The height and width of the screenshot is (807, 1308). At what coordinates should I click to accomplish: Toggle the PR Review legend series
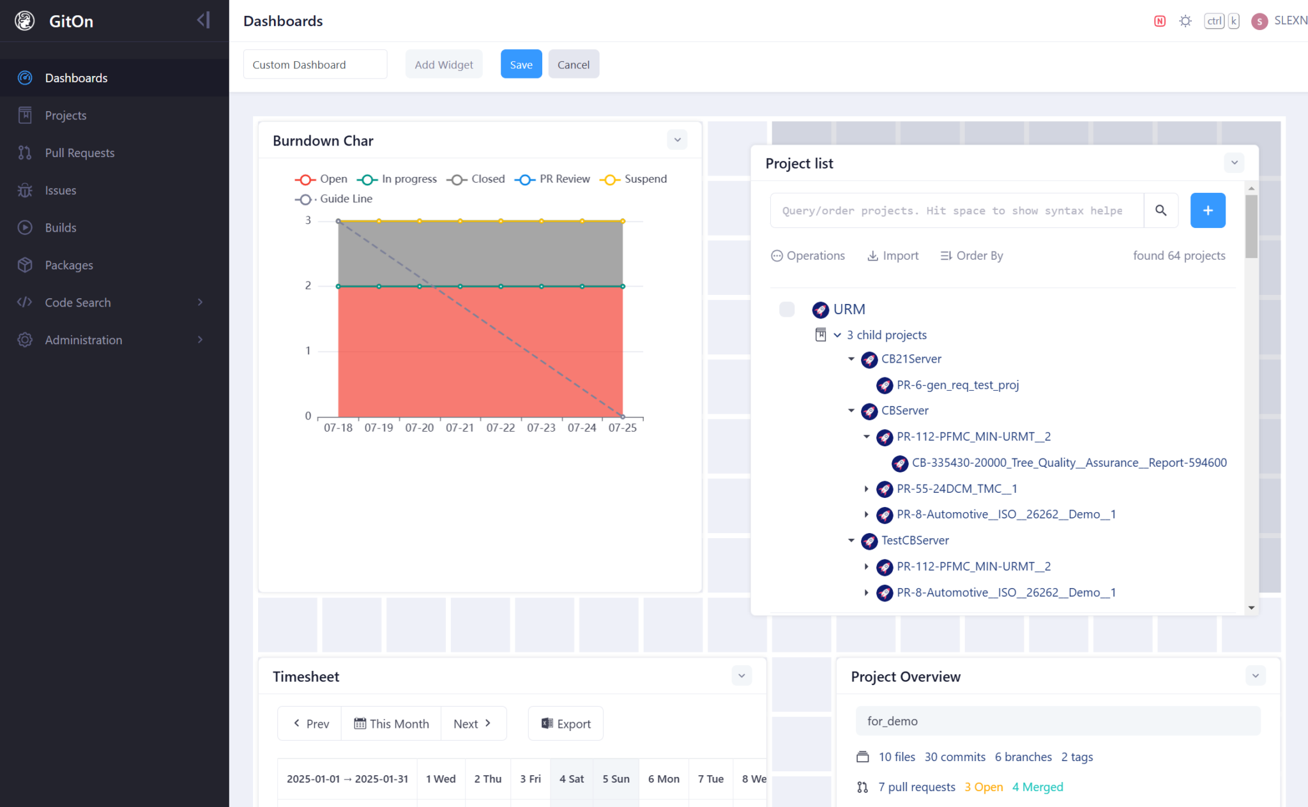pyautogui.click(x=552, y=179)
